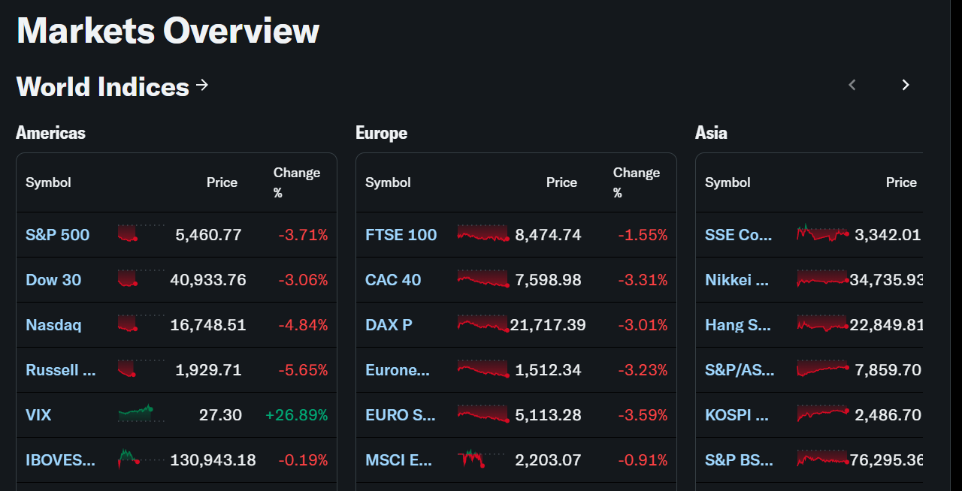Click the Hang S... sparkline chart
The width and height of the screenshot is (962, 491).
tap(822, 324)
